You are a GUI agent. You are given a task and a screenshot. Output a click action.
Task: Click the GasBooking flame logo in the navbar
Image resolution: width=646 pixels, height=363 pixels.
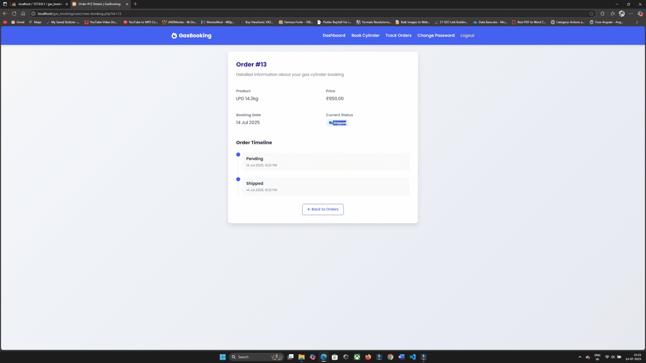pyautogui.click(x=174, y=35)
